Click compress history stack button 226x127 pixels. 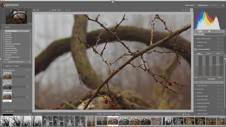coord(16,62)
